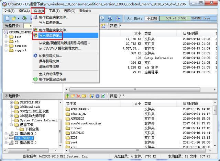Open the 操作(A) menu
The height and width of the screenshot is (161, 220).
(24, 11)
